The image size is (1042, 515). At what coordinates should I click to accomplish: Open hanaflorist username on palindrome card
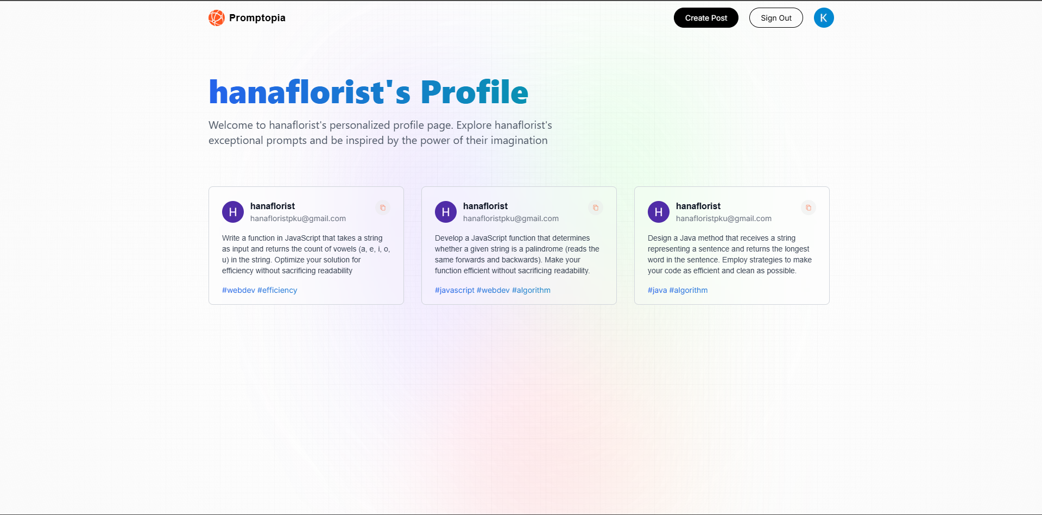pyautogui.click(x=485, y=206)
